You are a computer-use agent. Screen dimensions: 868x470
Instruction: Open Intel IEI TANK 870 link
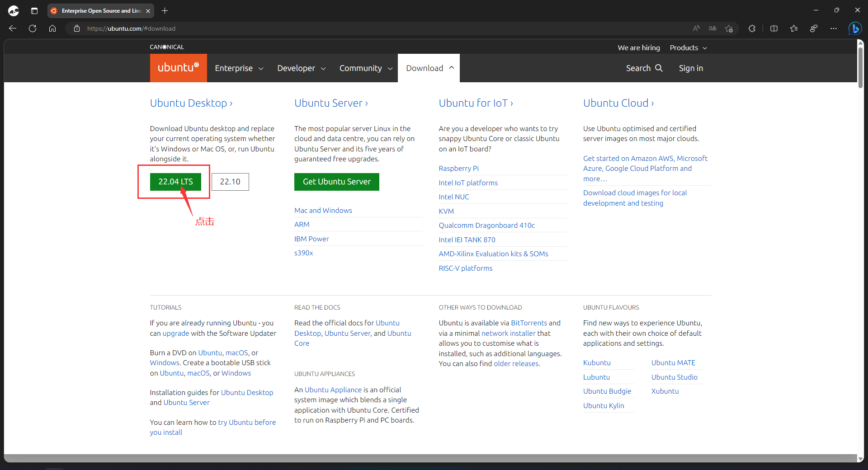click(x=467, y=240)
